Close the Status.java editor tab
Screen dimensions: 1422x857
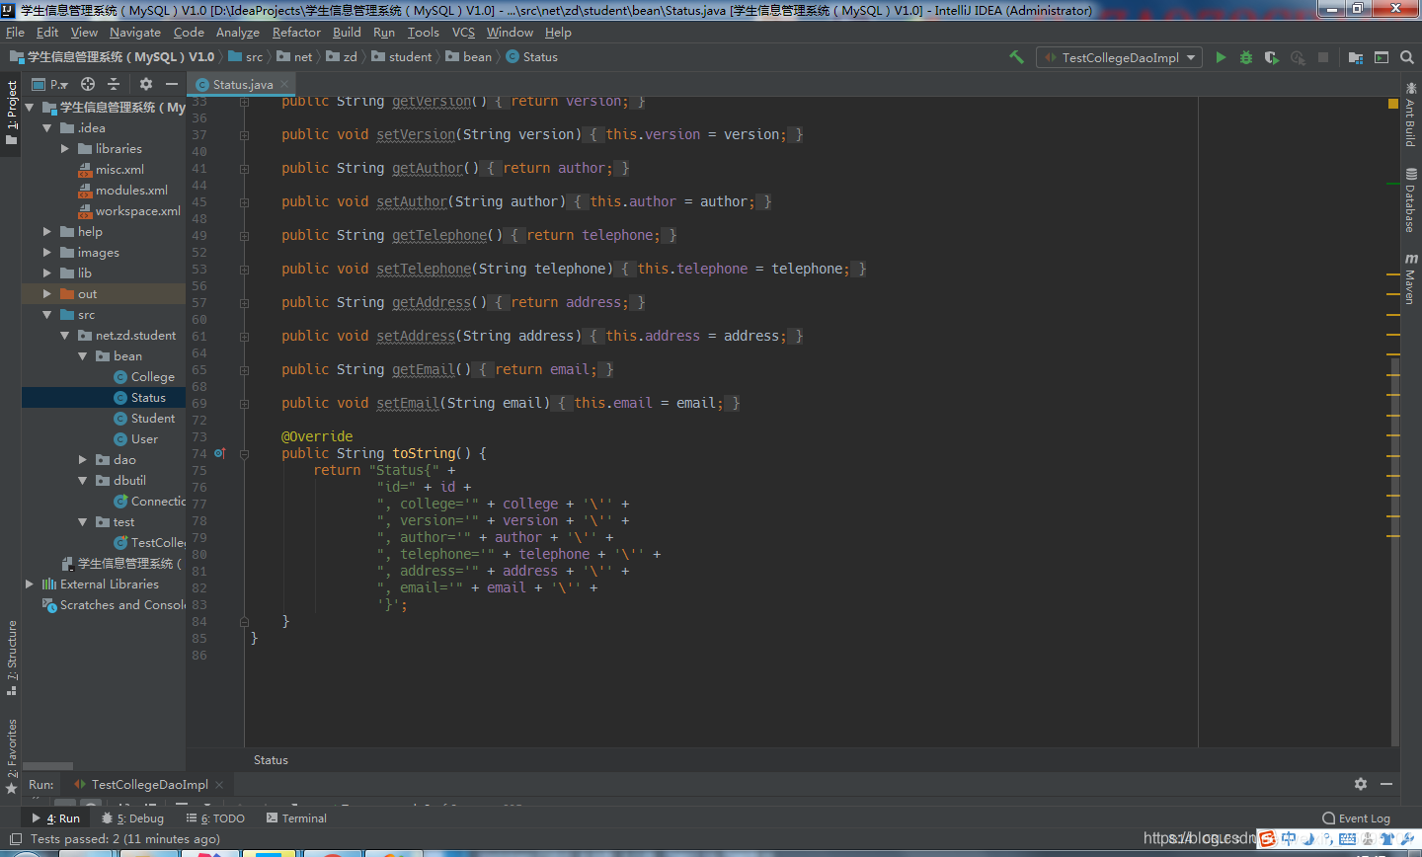[x=284, y=84]
